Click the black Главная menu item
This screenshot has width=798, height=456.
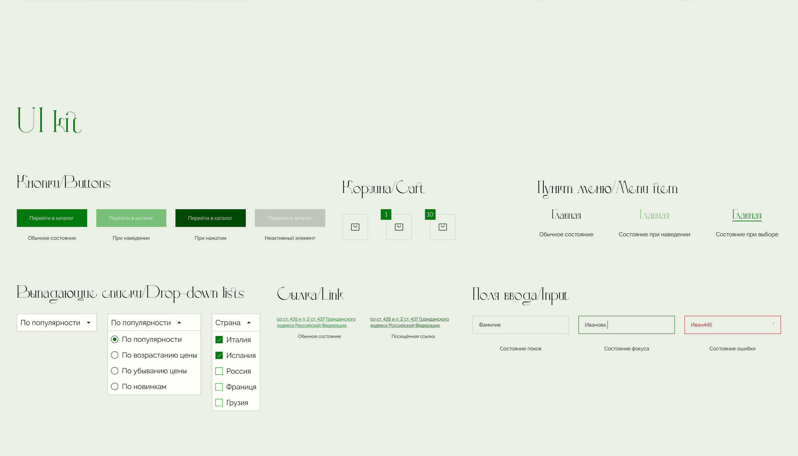[x=566, y=215]
